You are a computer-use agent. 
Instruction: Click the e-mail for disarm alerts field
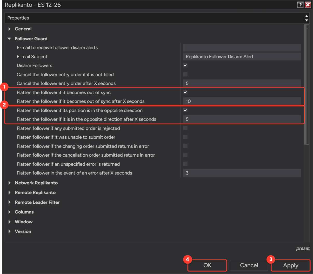(242, 48)
